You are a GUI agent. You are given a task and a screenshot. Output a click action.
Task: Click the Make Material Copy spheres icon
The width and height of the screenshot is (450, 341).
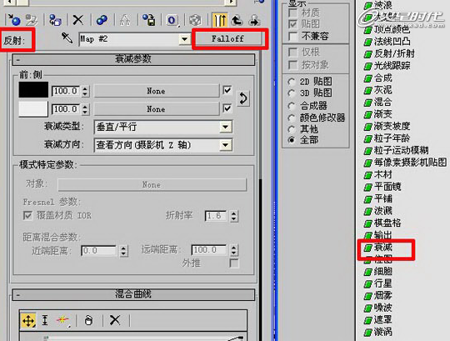pyautogui.click(x=102, y=20)
